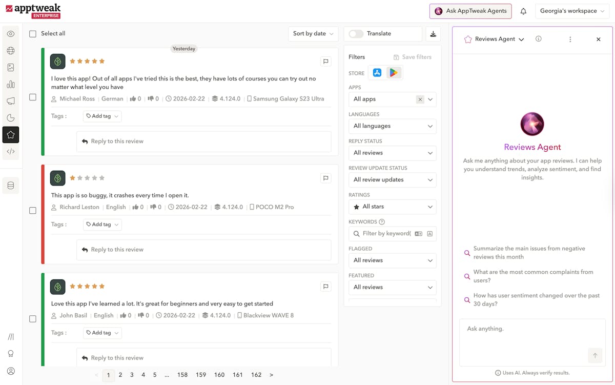Open the Reviews Agent info icon

coord(538,39)
